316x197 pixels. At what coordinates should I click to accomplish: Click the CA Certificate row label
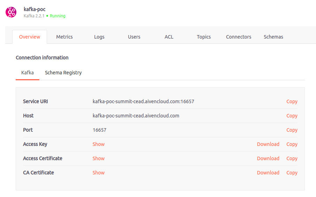coord(38,173)
